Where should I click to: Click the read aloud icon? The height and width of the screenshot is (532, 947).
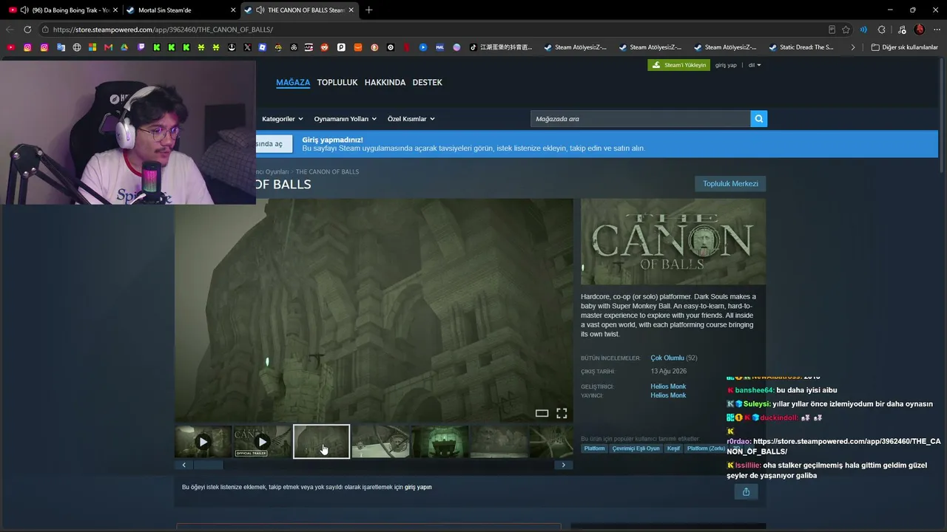(863, 30)
